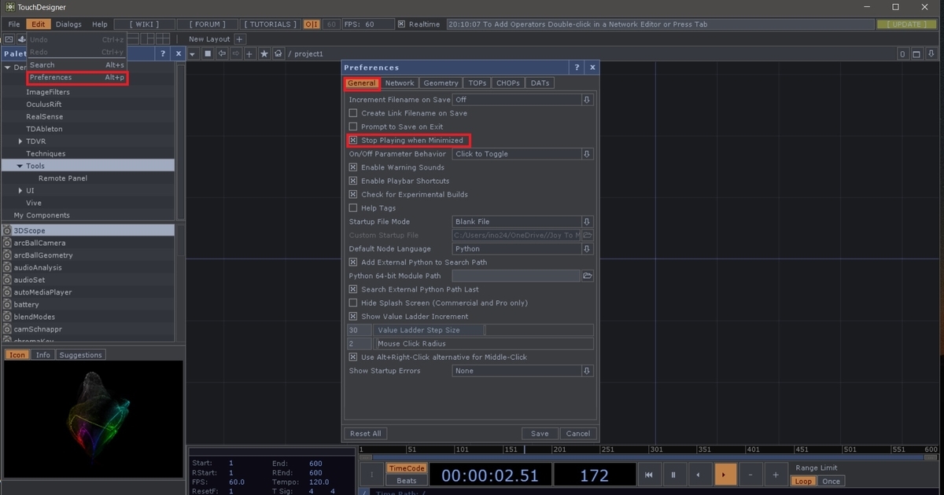
Task: Switch to CHOPs tab in Preferences
Action: [508, 83]
